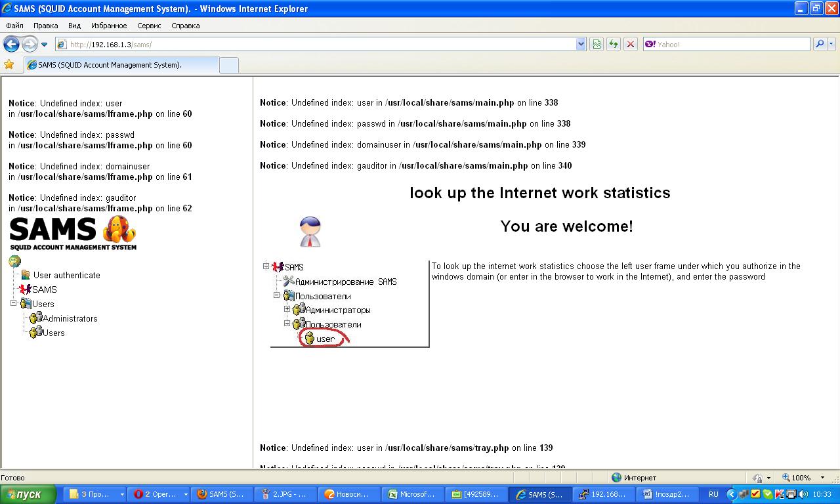Open the Administrators link
The width and height of the screenshot is (840, 504).
pyautogui.click(x=70, y=318)
